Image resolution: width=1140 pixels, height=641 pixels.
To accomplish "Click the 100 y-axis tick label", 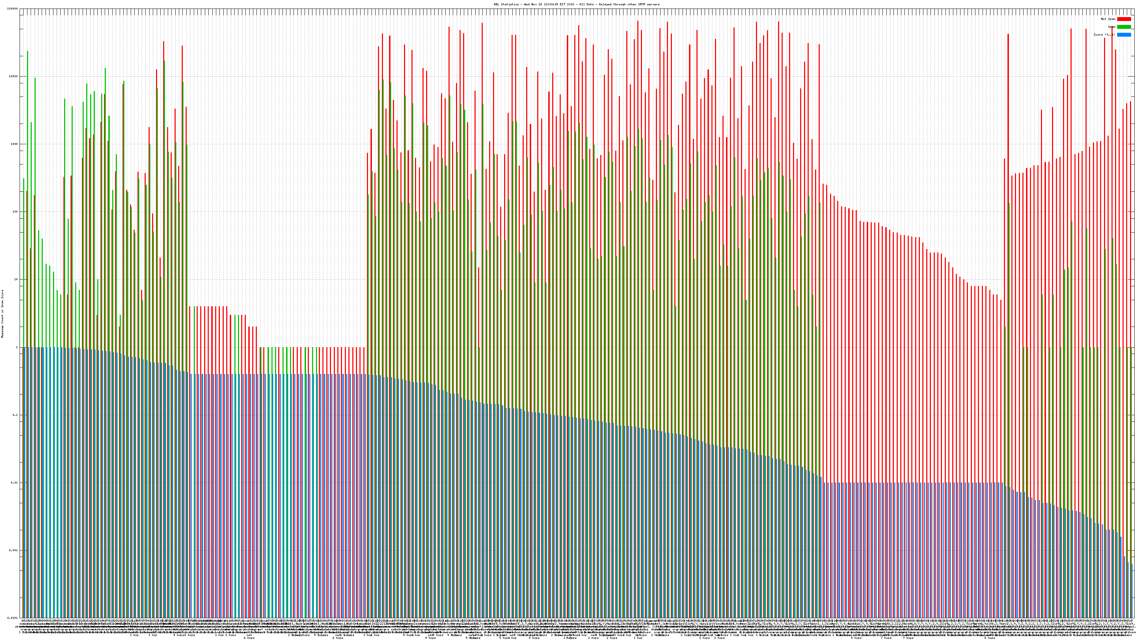I will (15, 212).
